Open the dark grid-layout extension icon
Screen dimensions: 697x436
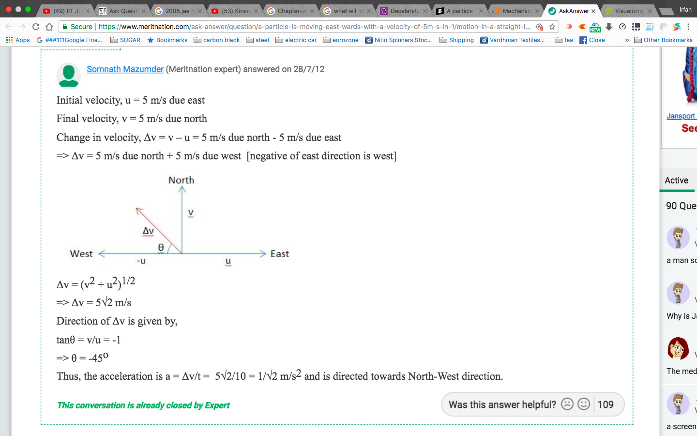[636, 27]
